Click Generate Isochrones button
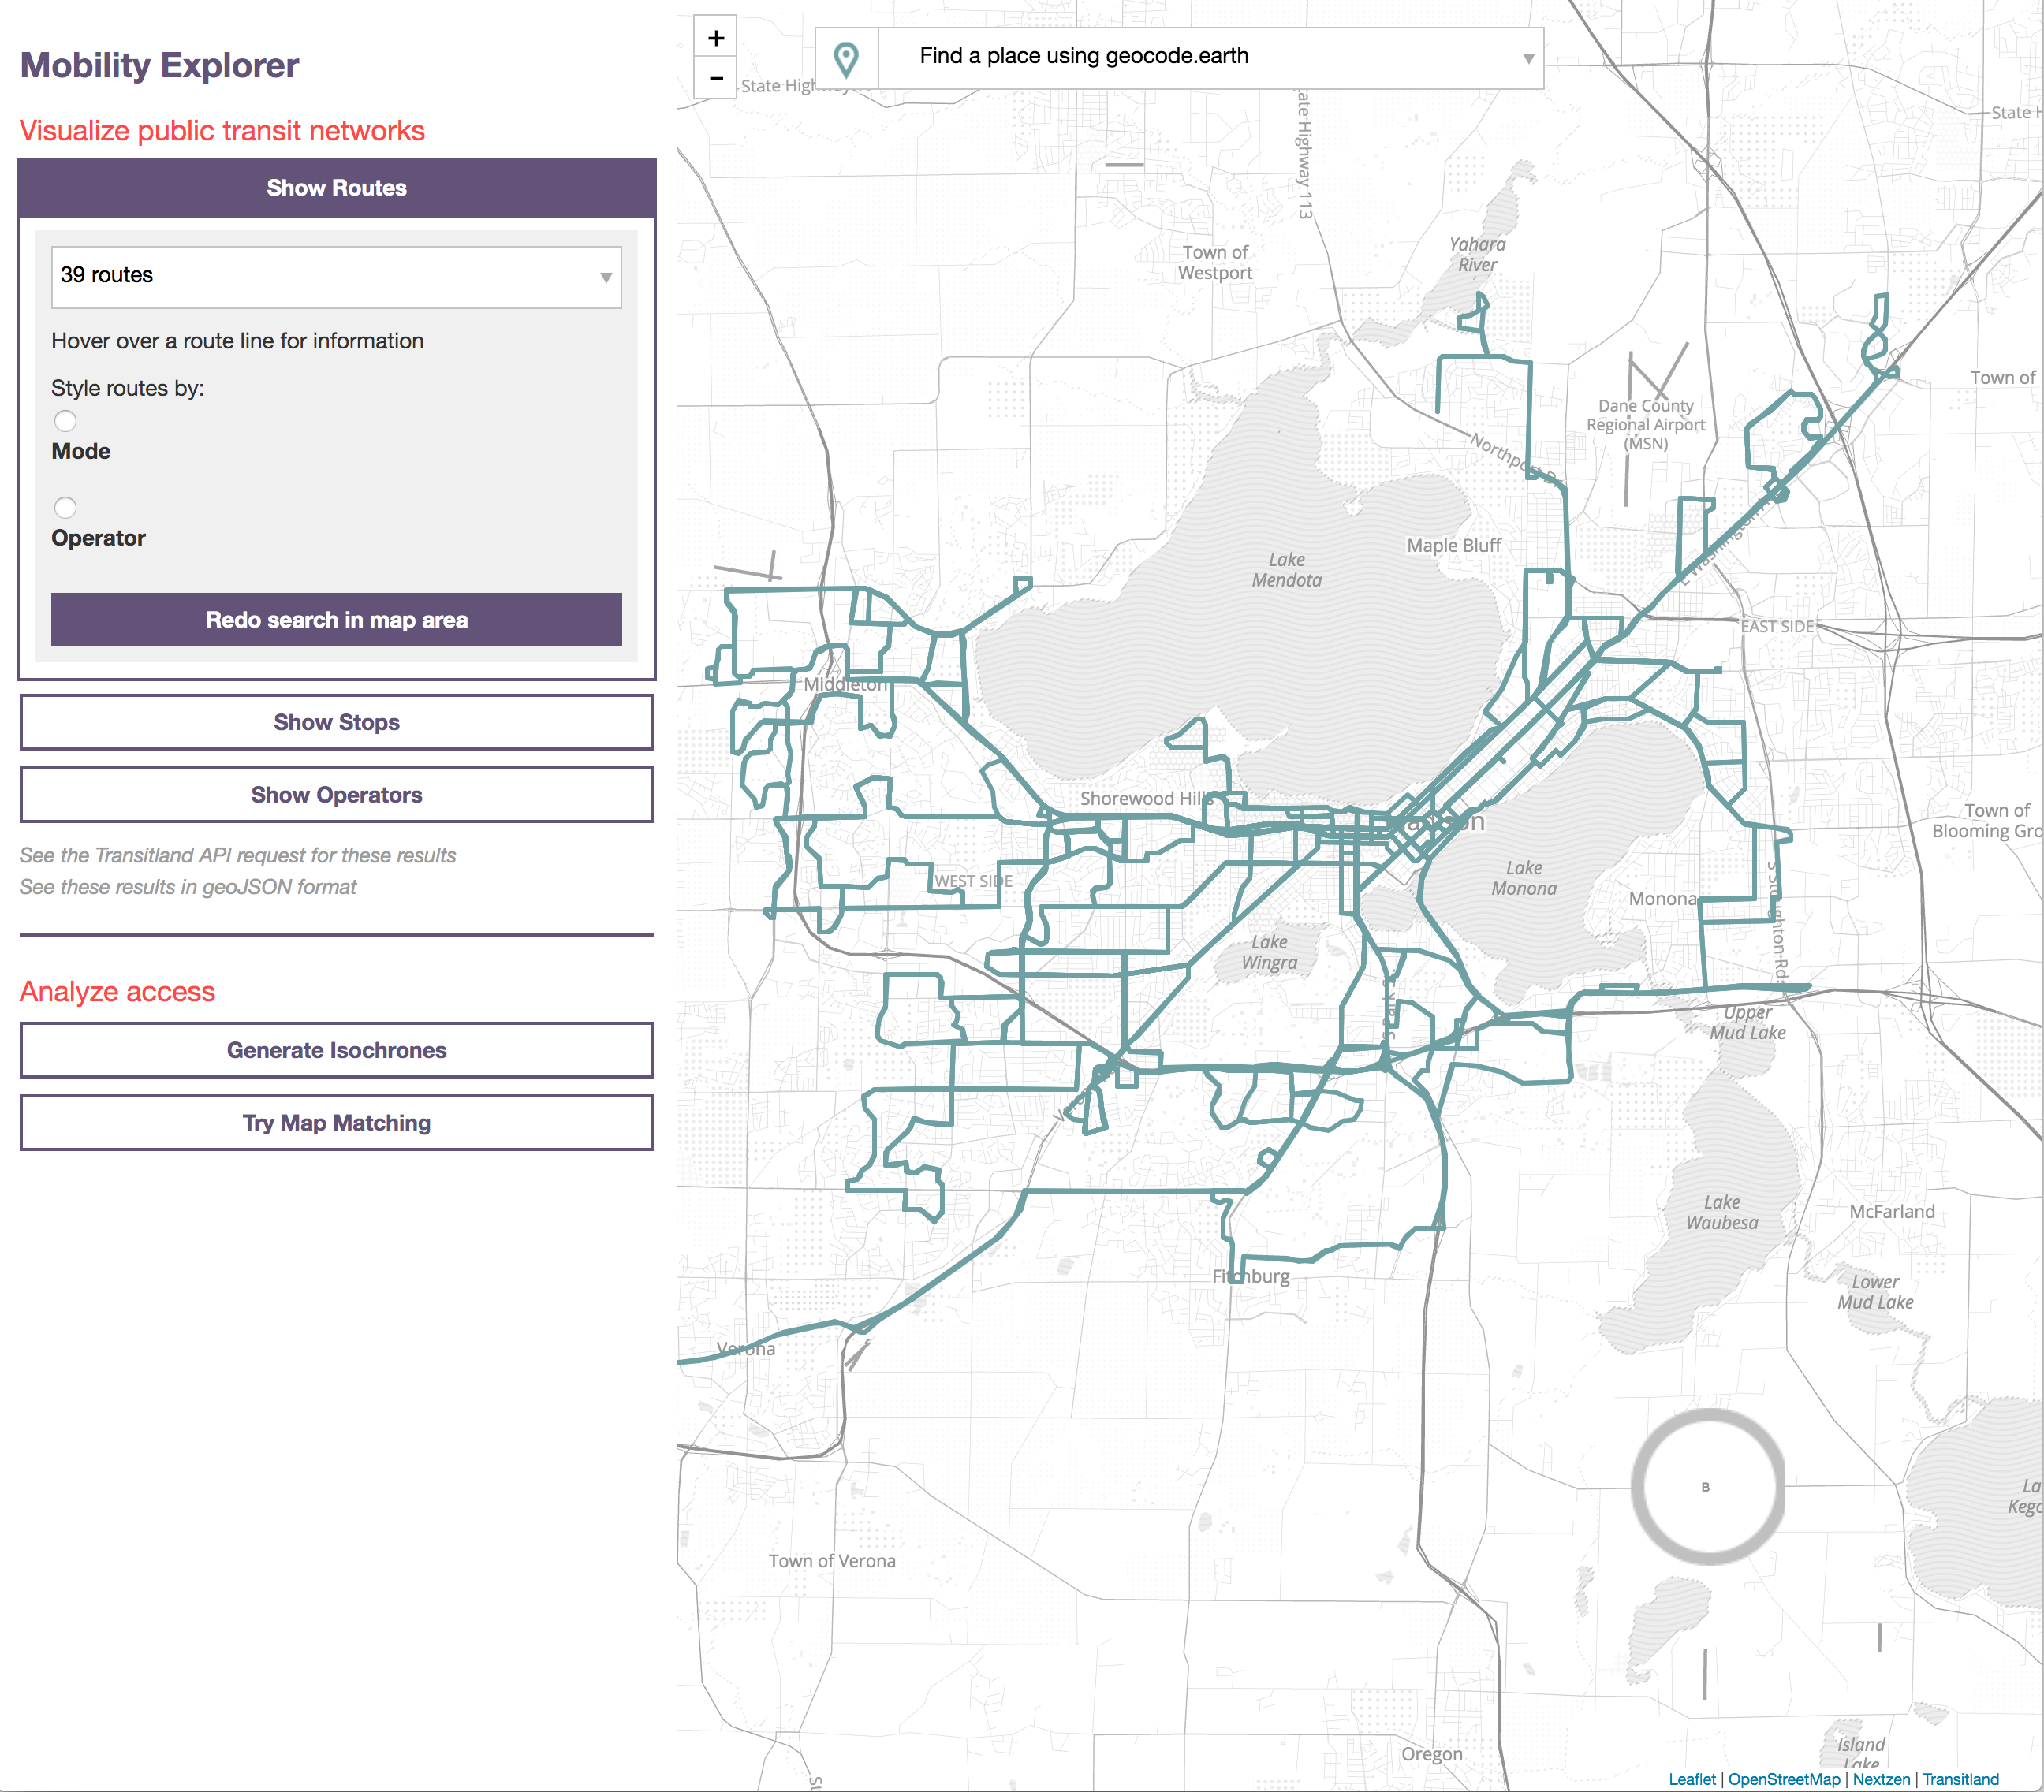The image size is (2044, 1792). pyautogui.click(x=336, y=1050)
